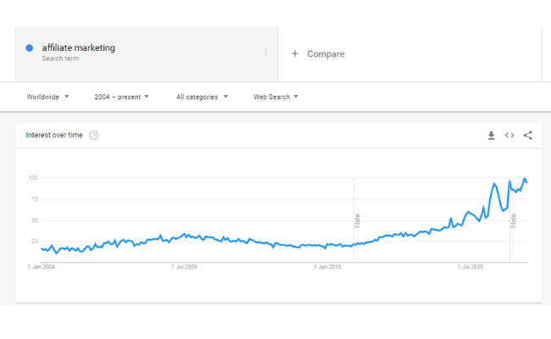Click the chart's peak point at 100
This screenshot has height=339, width=551.
525,179
